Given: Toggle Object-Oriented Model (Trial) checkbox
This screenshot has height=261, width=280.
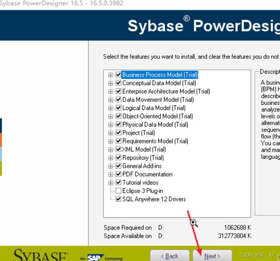Looking at the screenshot, I should tap(118, 116).
